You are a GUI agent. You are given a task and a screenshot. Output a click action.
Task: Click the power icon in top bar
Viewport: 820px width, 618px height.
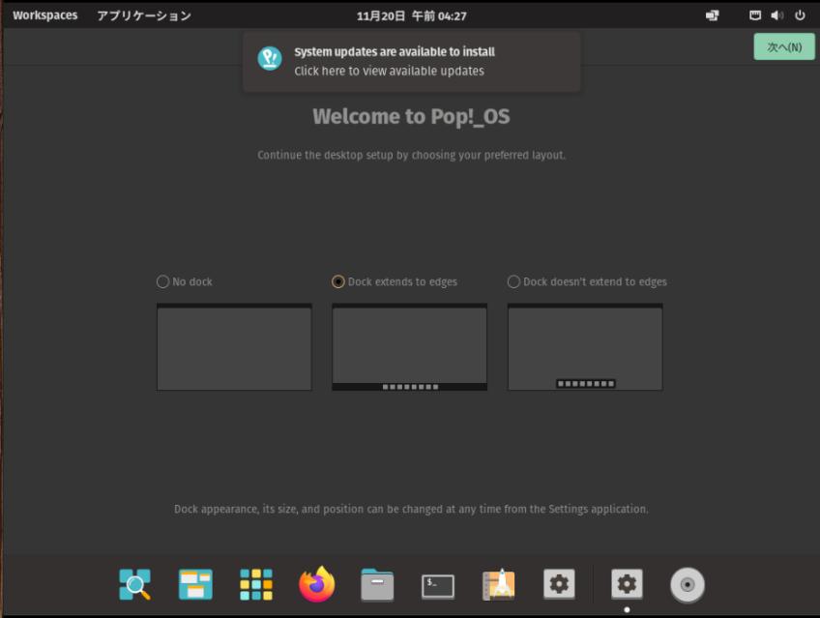pos(800,15)
